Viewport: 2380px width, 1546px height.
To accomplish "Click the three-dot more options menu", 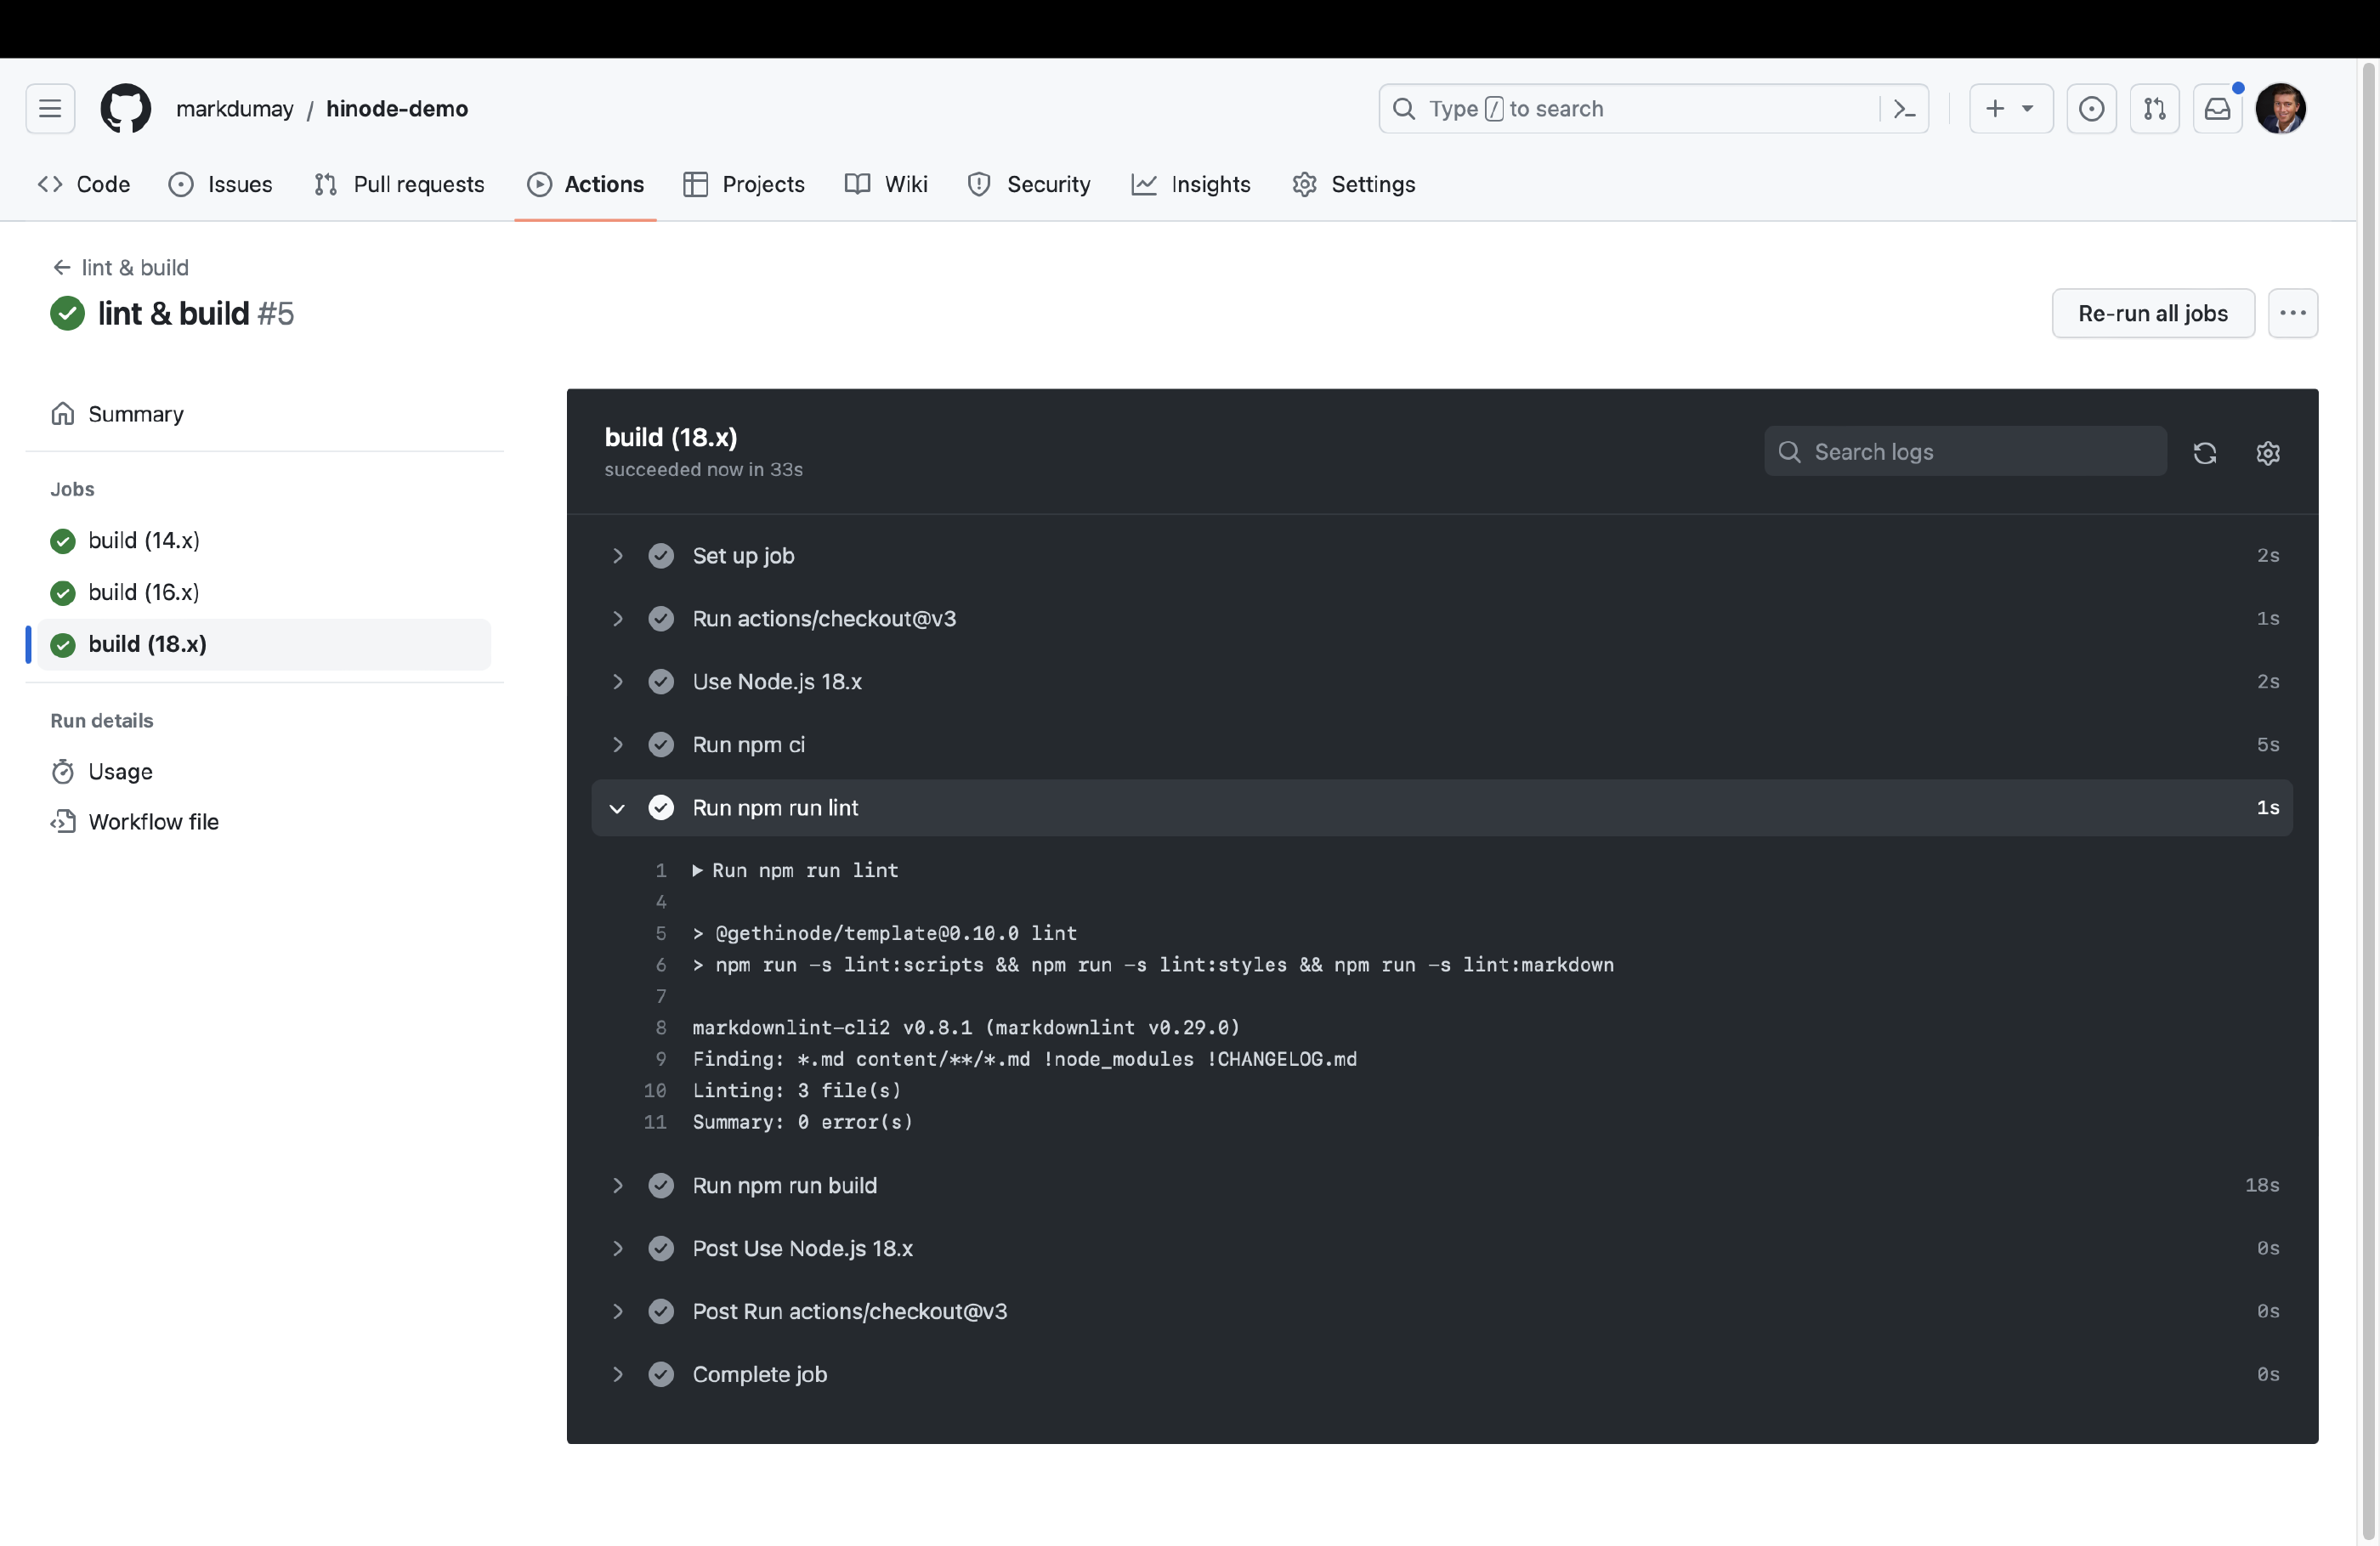I will [2293, 312].
